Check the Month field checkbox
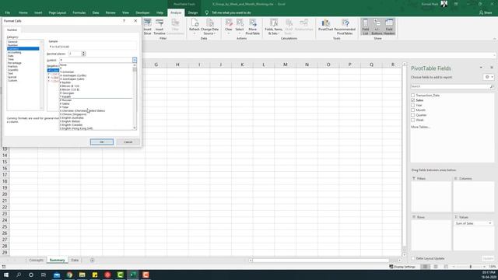This screenshot has height=280, width=498. (x=413, y=110)
